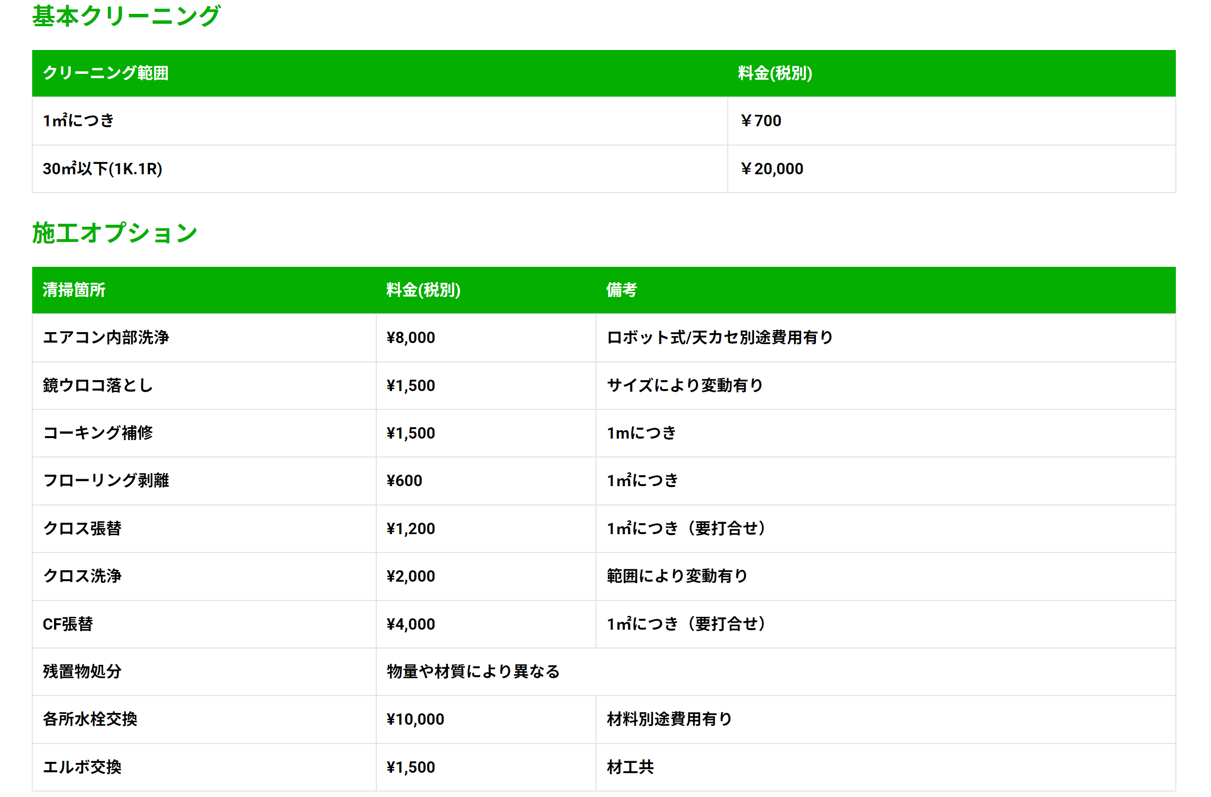Screen dimensions: 1211x797
Task: Click the 30㎡以下(1K.1R) row label
Action: (102, 169)
